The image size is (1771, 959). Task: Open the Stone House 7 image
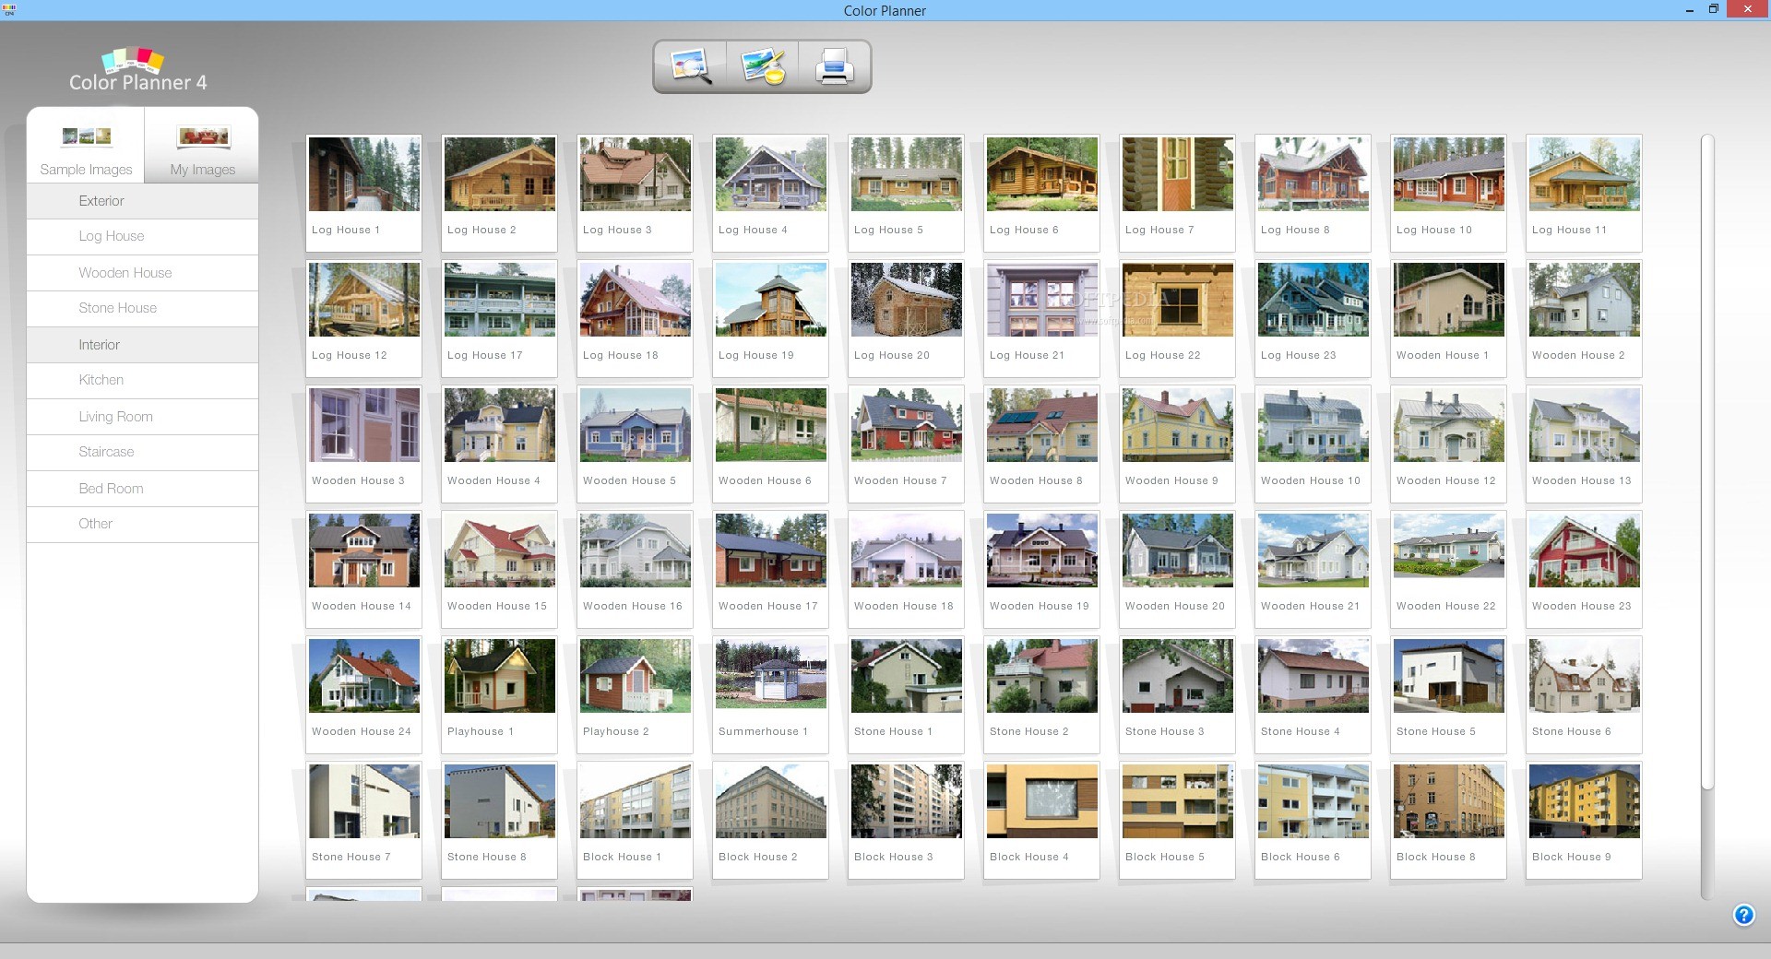[x=364, y=820]
